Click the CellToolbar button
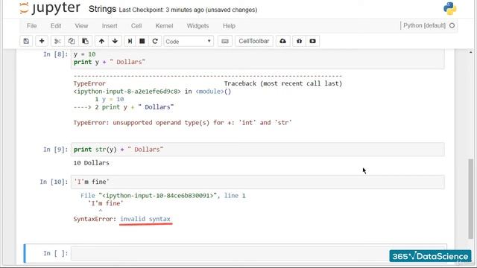477x268 pixels. (254, 41)
